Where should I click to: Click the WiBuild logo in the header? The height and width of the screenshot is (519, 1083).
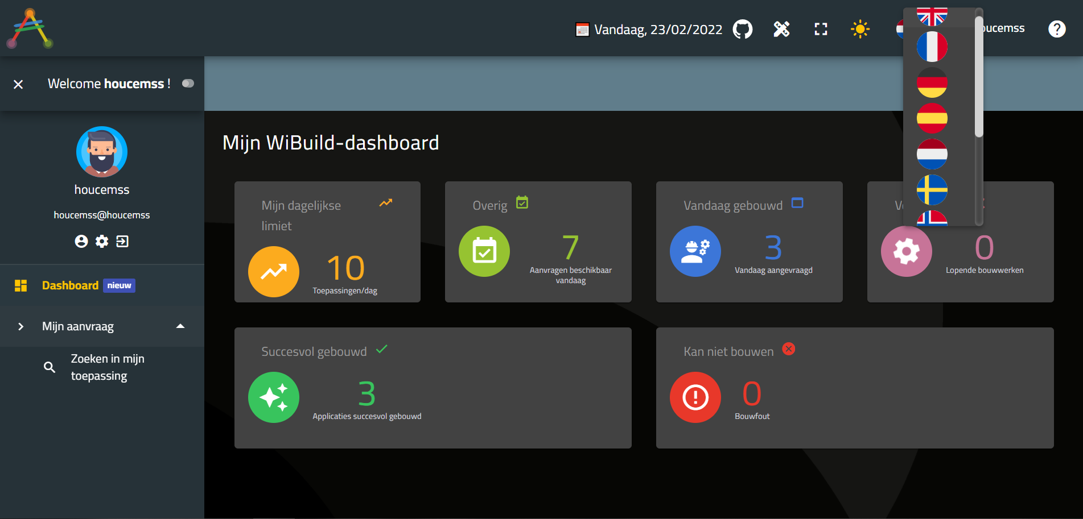click(x=30, y=28)
